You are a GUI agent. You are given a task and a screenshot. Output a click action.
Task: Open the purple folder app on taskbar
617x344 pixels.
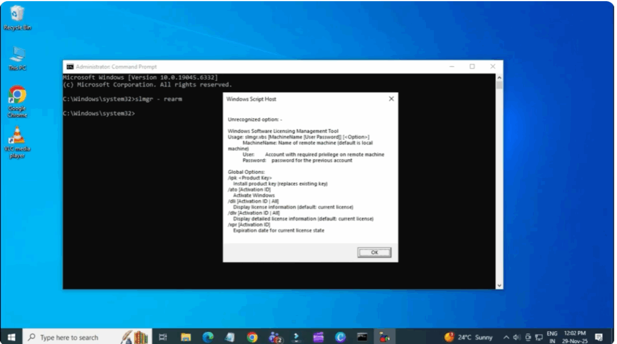pyautogui.click(x=318, y=337)
